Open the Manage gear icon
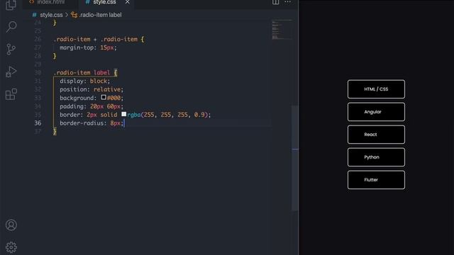 click(x=11, y=247)
